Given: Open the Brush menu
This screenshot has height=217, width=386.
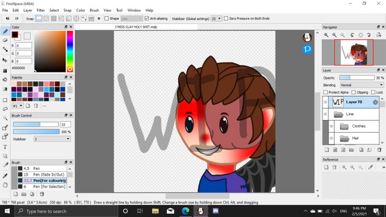Looking at the screenshot, I should 94,10.
